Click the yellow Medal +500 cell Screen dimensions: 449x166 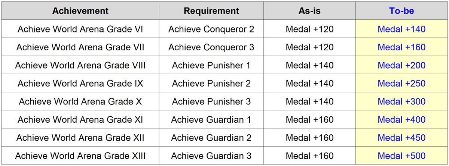401,156
